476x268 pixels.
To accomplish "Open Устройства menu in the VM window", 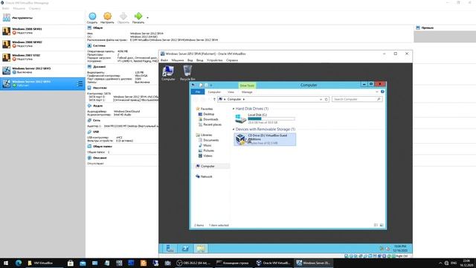I will point(215,60).
